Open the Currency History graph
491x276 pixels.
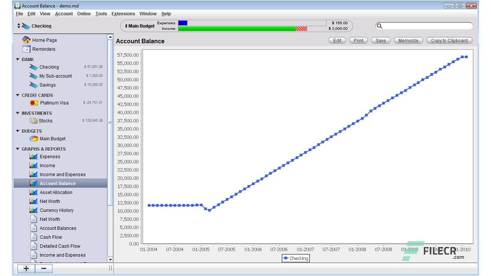56,210
